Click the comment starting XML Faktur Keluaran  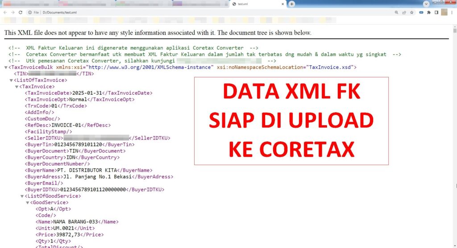133,48
